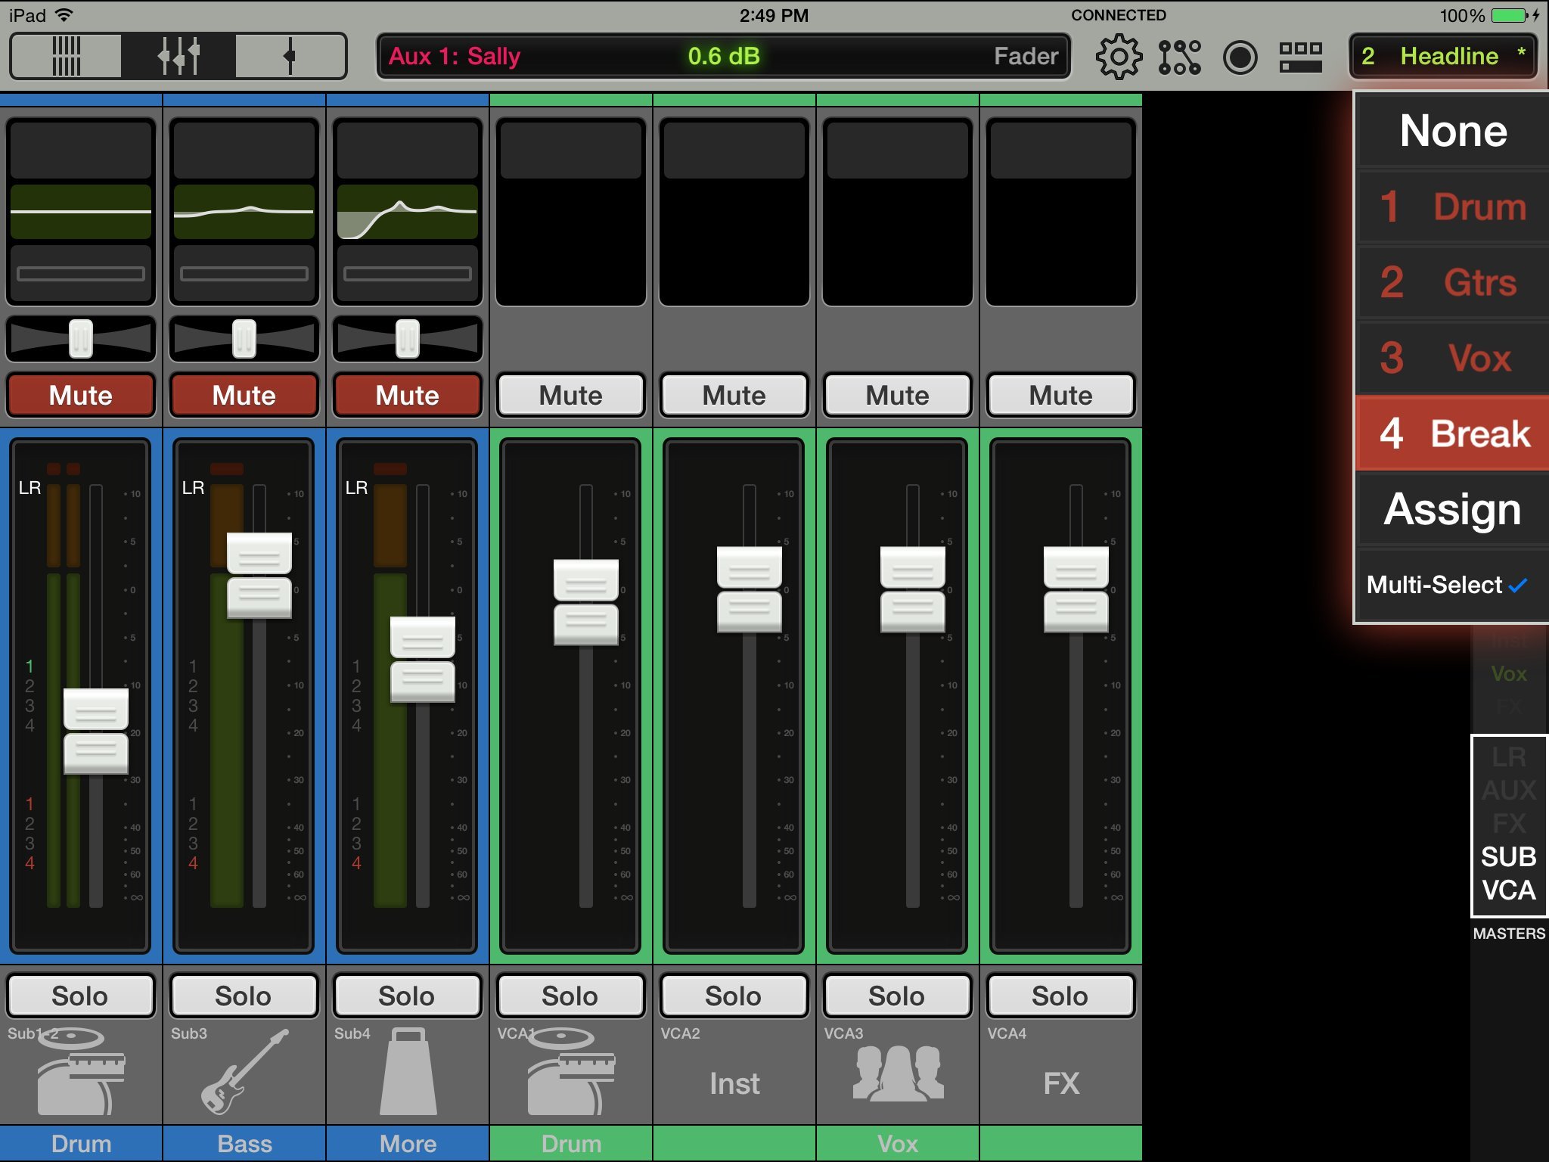Image resolution: width=1549 pixels, height=1162 pixels.
Task: Switch to overview meters view icon
Action: [x=66, y=56]
